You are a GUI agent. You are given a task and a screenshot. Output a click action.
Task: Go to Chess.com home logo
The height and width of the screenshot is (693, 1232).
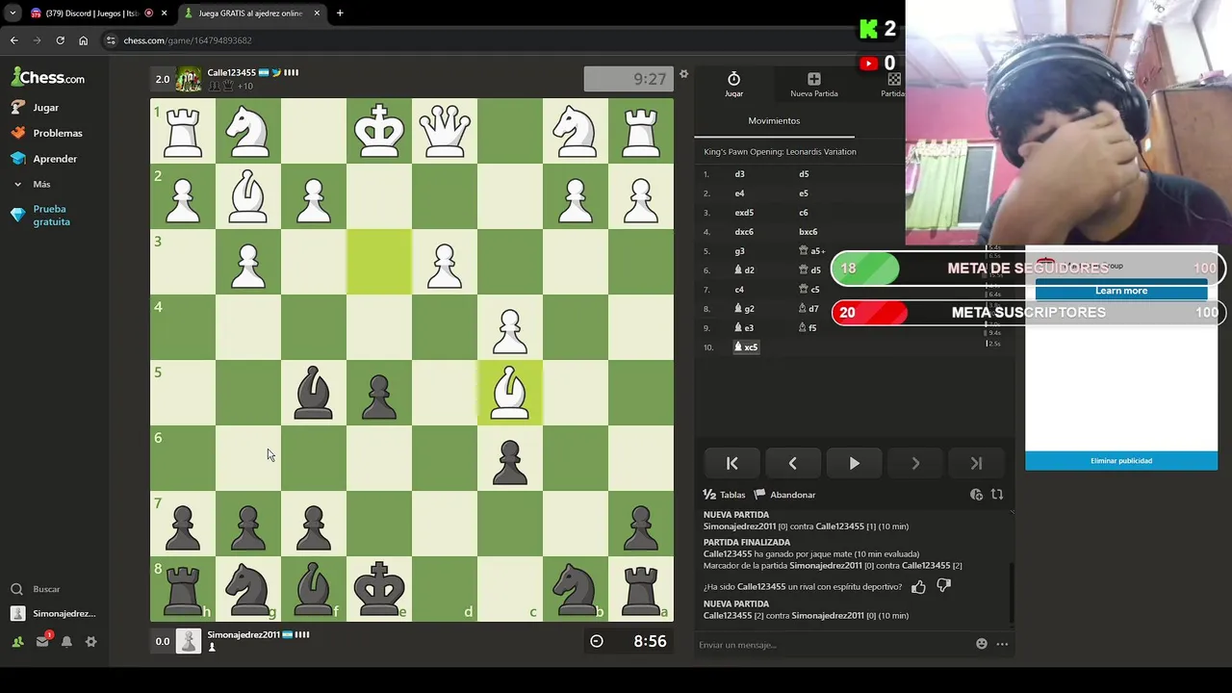click(x=48, y=78)
